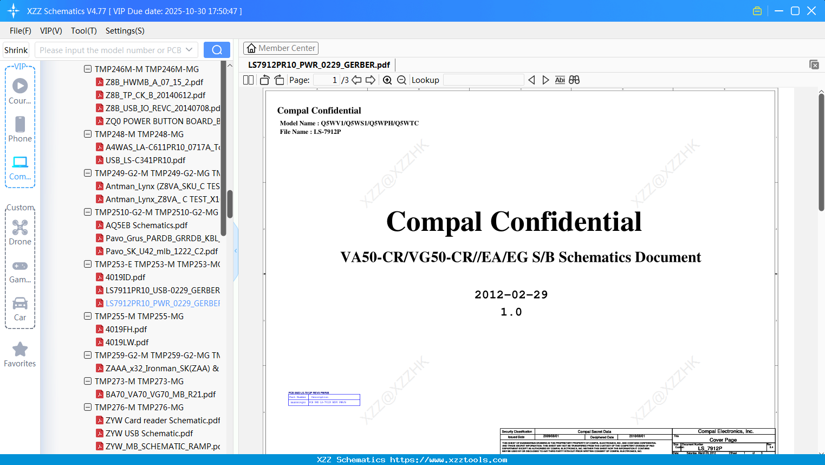
Task: Open the model number dropdown arrow
Action: tap(189, 50)
